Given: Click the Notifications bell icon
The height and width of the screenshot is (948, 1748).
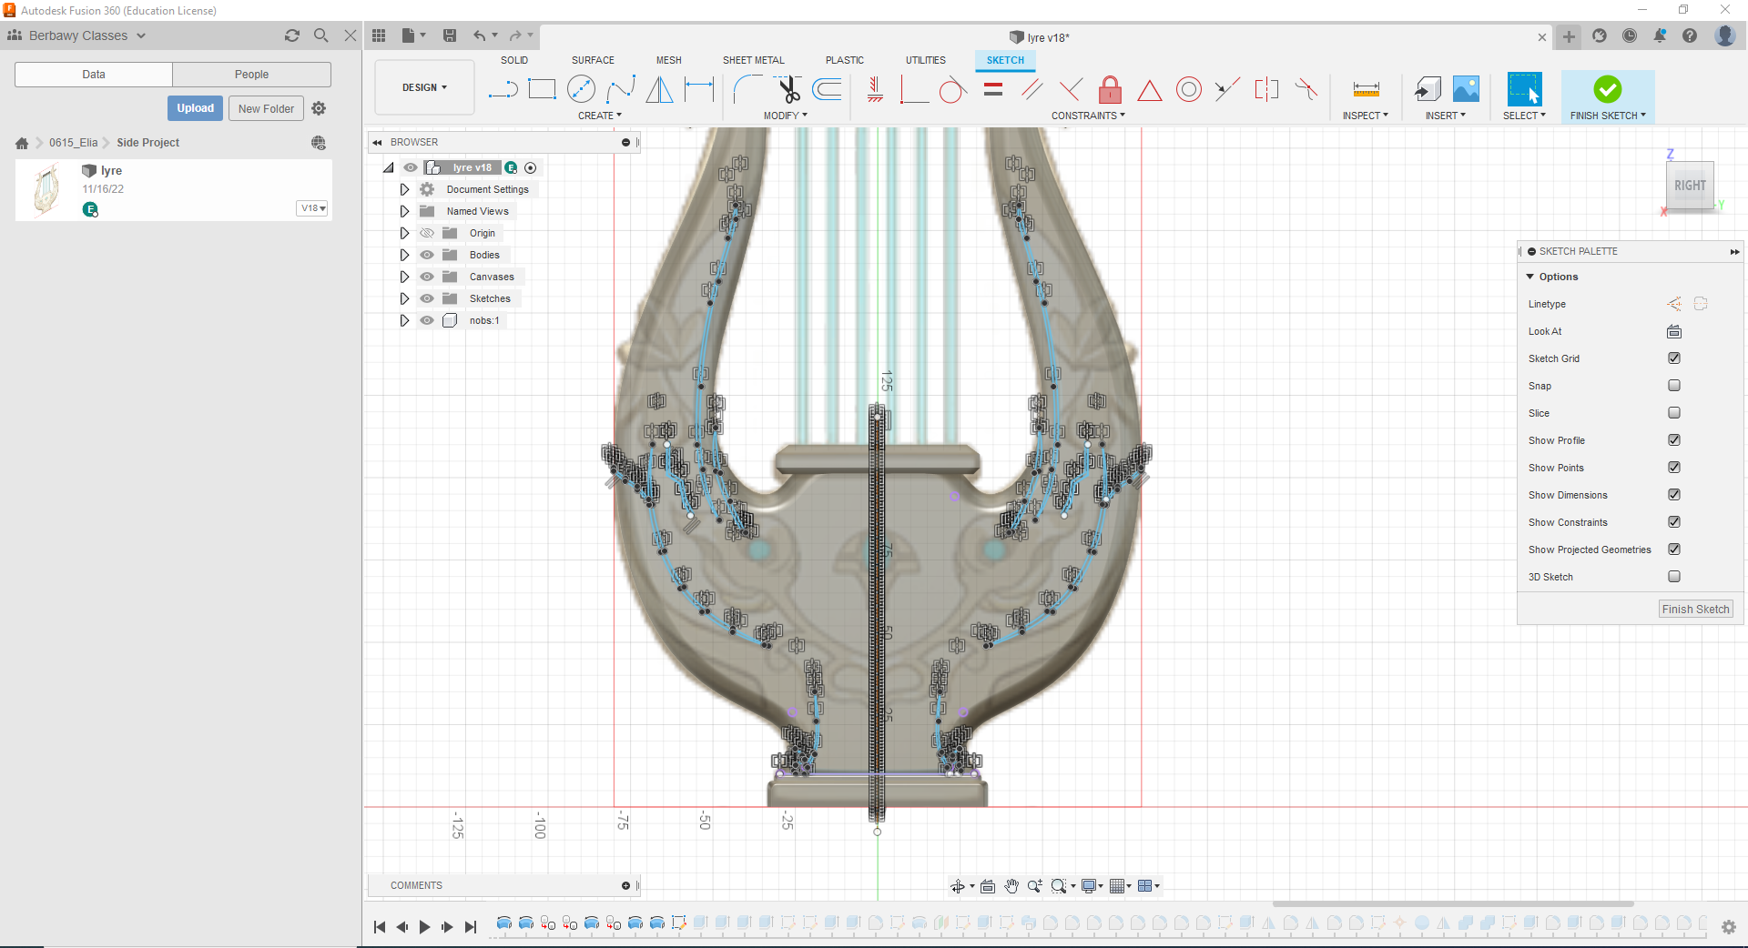Looking at the screenshot, I should (x=1660, y=35).
